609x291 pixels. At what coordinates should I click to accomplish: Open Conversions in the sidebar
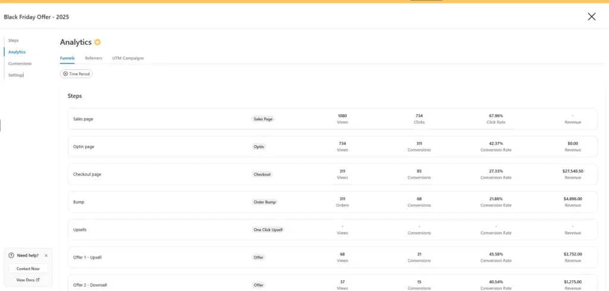[x=20, y=63]
